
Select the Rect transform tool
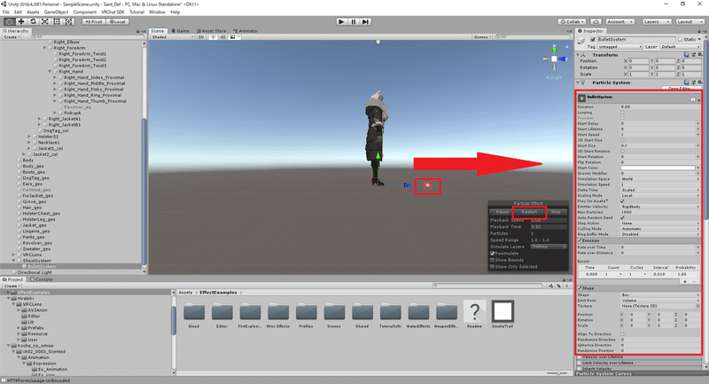tap(57, 21)
